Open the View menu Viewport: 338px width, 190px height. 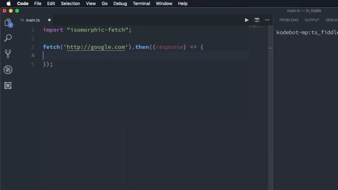(91, 4)
